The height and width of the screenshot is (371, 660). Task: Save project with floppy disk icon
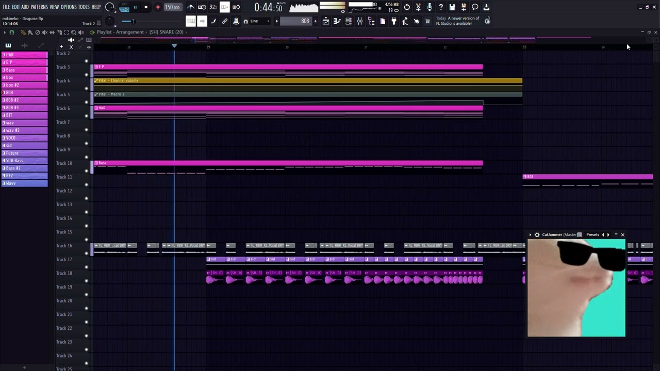[452, 7]
